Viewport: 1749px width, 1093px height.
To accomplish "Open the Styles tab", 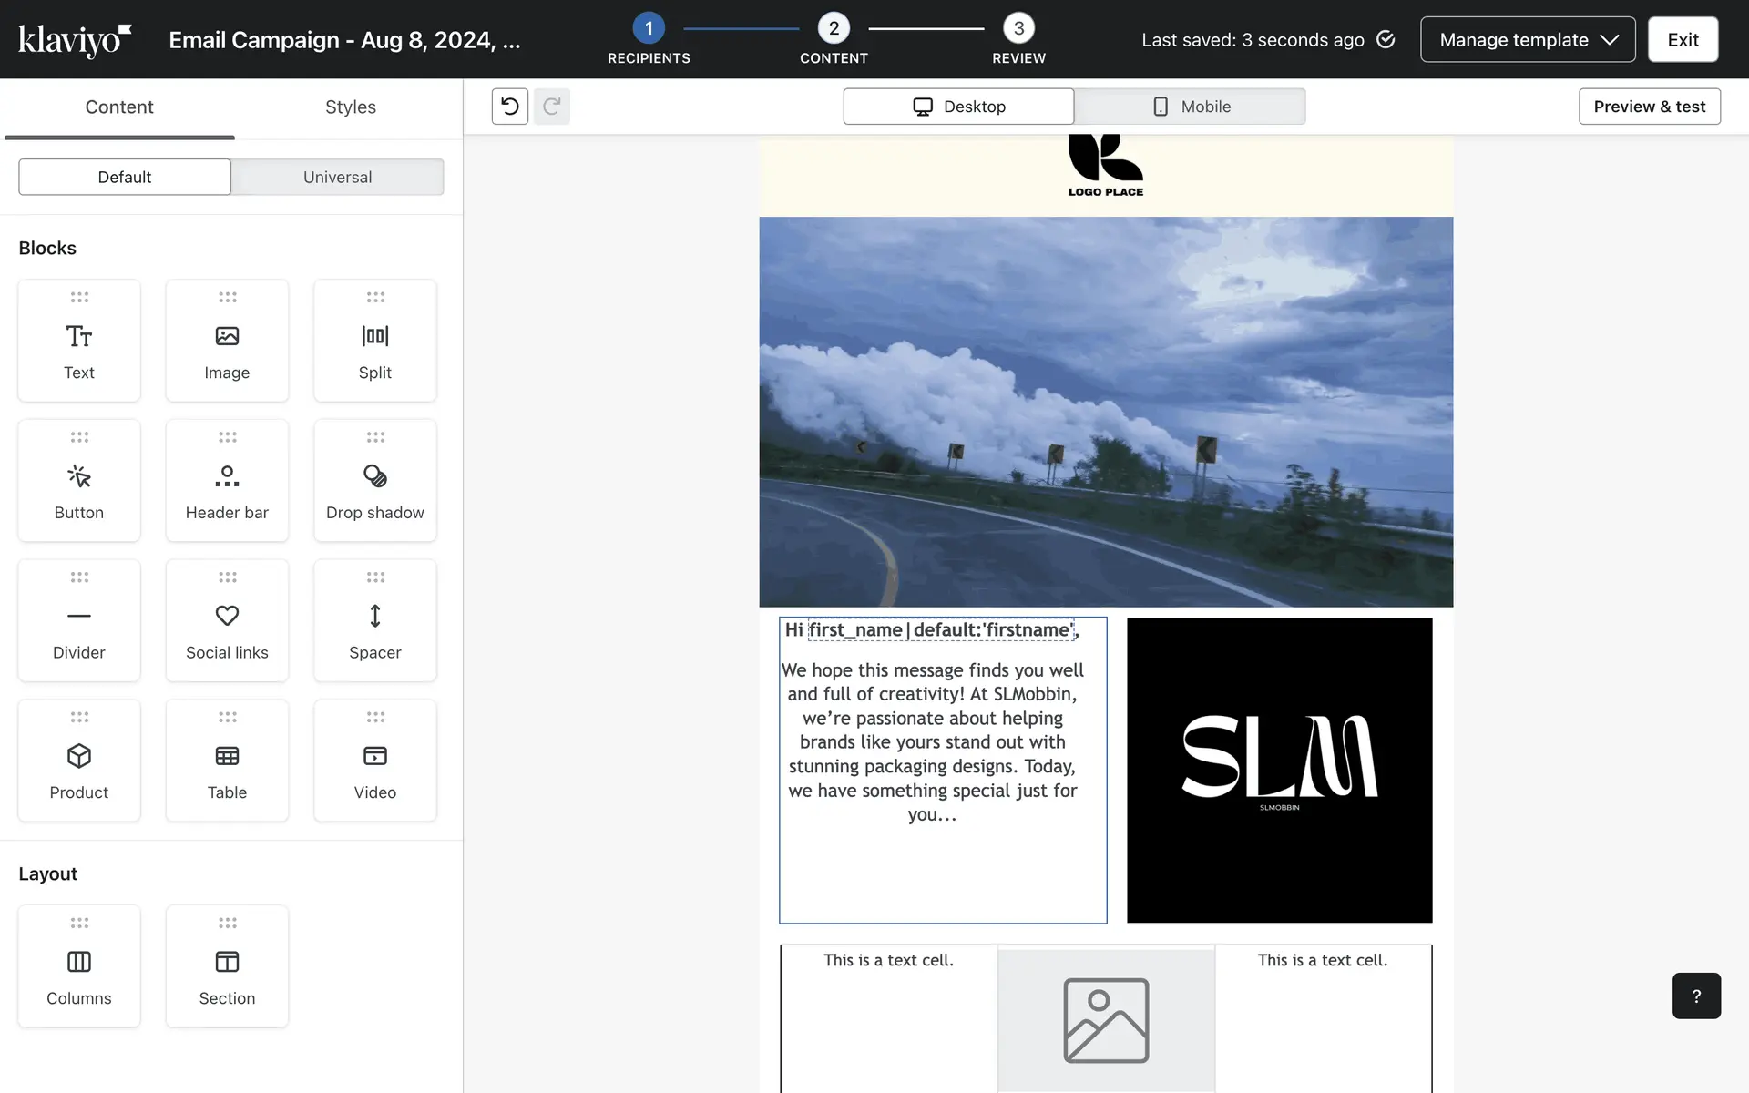I will (350, 107).
